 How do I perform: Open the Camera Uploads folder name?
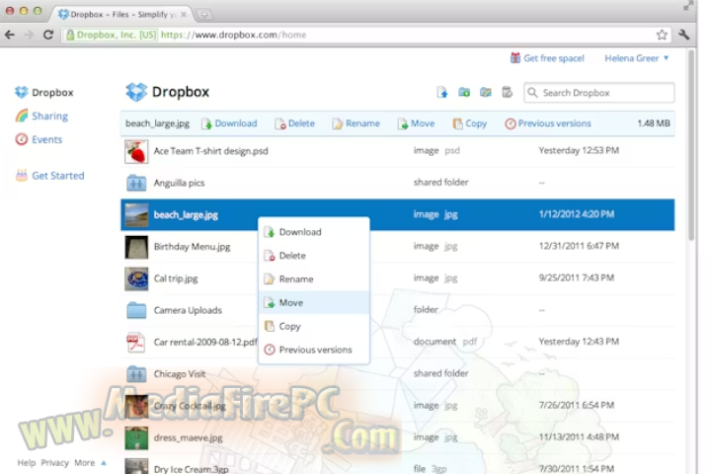[x=188, y=310]
